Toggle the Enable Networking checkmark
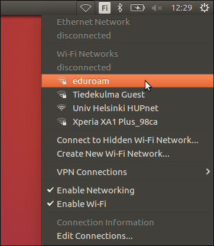Viewport: 214px width, 246px height. [50, 190]
